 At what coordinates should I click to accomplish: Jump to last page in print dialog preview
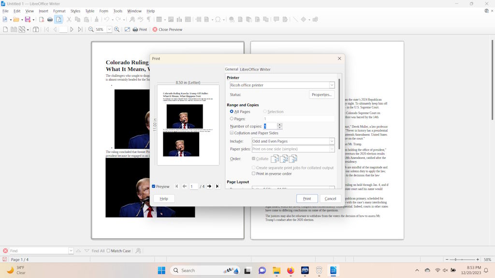[218, 186]
